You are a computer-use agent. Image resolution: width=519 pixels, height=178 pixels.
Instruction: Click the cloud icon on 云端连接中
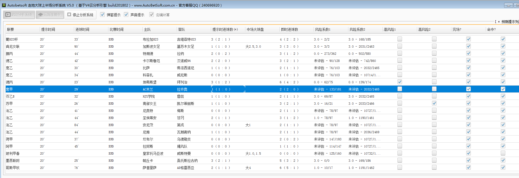click(x=40, y=15)
